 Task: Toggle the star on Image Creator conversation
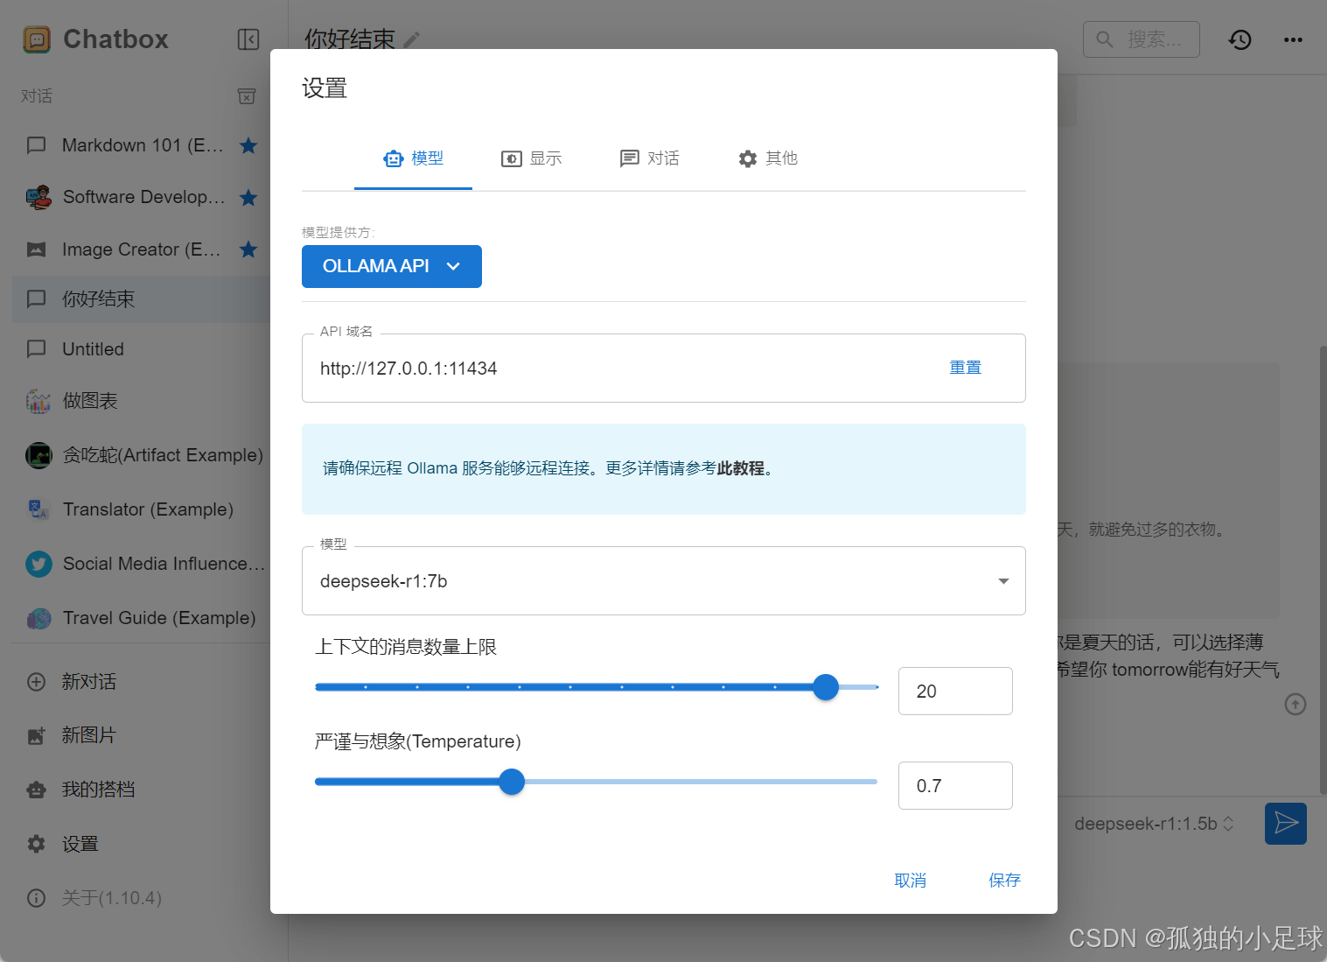(248, 249)
